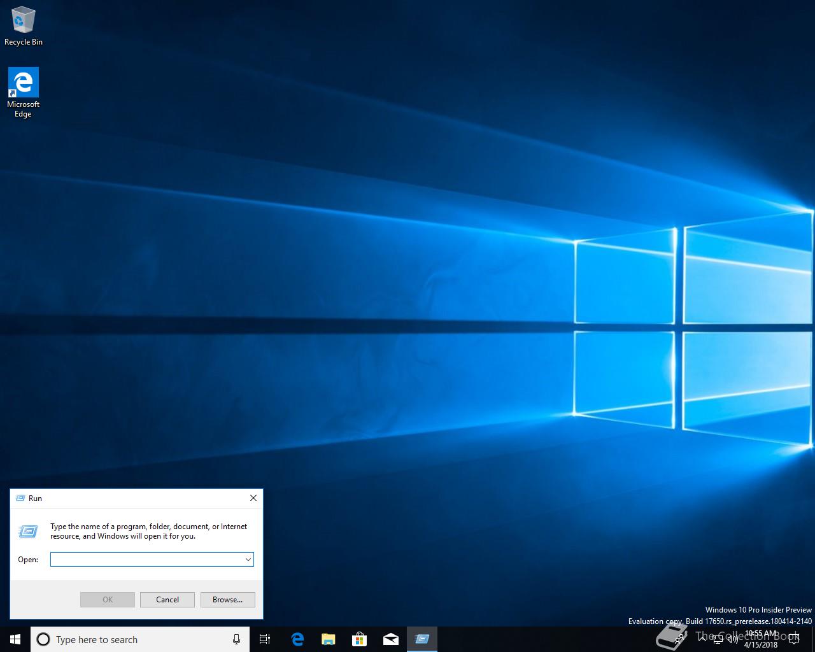This screenshot has width=815, height=652.
Task: Click the Type here to search box
Action: coord(140,639)
